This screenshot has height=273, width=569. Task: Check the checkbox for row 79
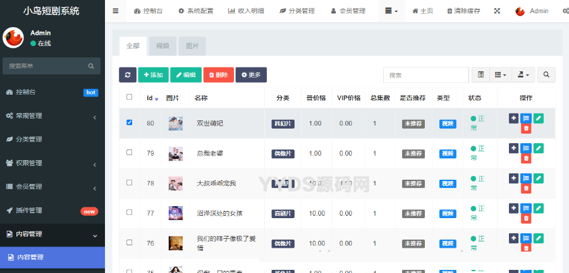point(130,153)
